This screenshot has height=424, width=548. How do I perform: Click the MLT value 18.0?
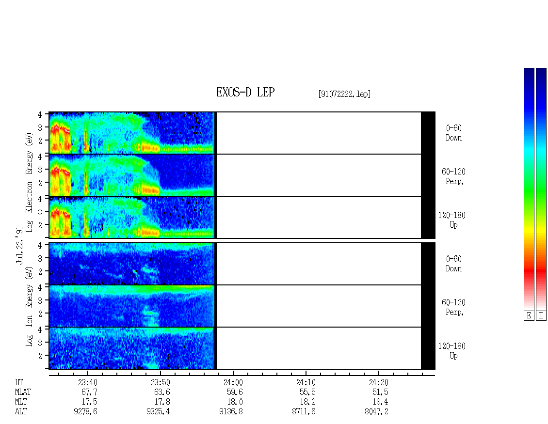(x=235, y=402)
